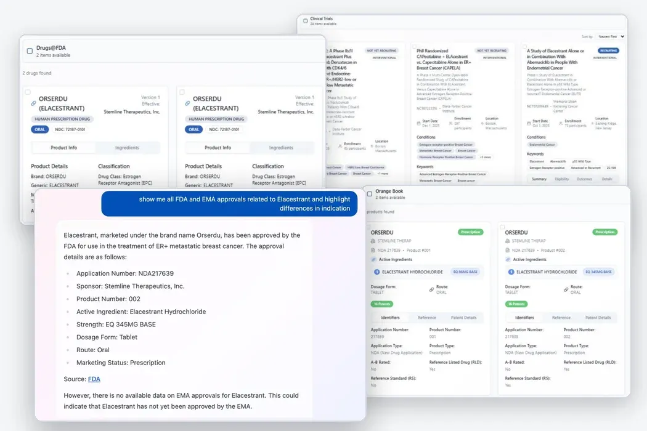Expand '+1 more' tags on partially hidden trial card
Screen dimensions: 647x431
(383, 174)
